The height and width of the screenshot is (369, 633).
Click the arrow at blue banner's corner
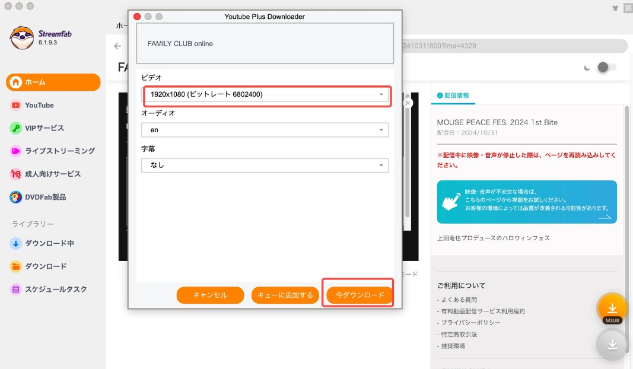605,217
